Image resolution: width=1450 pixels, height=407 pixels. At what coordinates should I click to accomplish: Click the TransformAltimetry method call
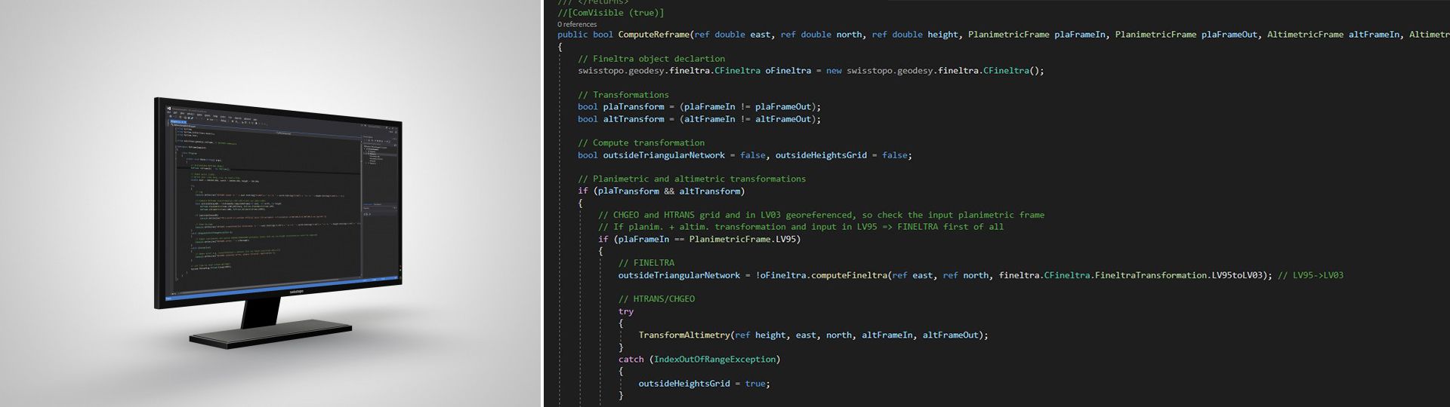pos(684,335)
